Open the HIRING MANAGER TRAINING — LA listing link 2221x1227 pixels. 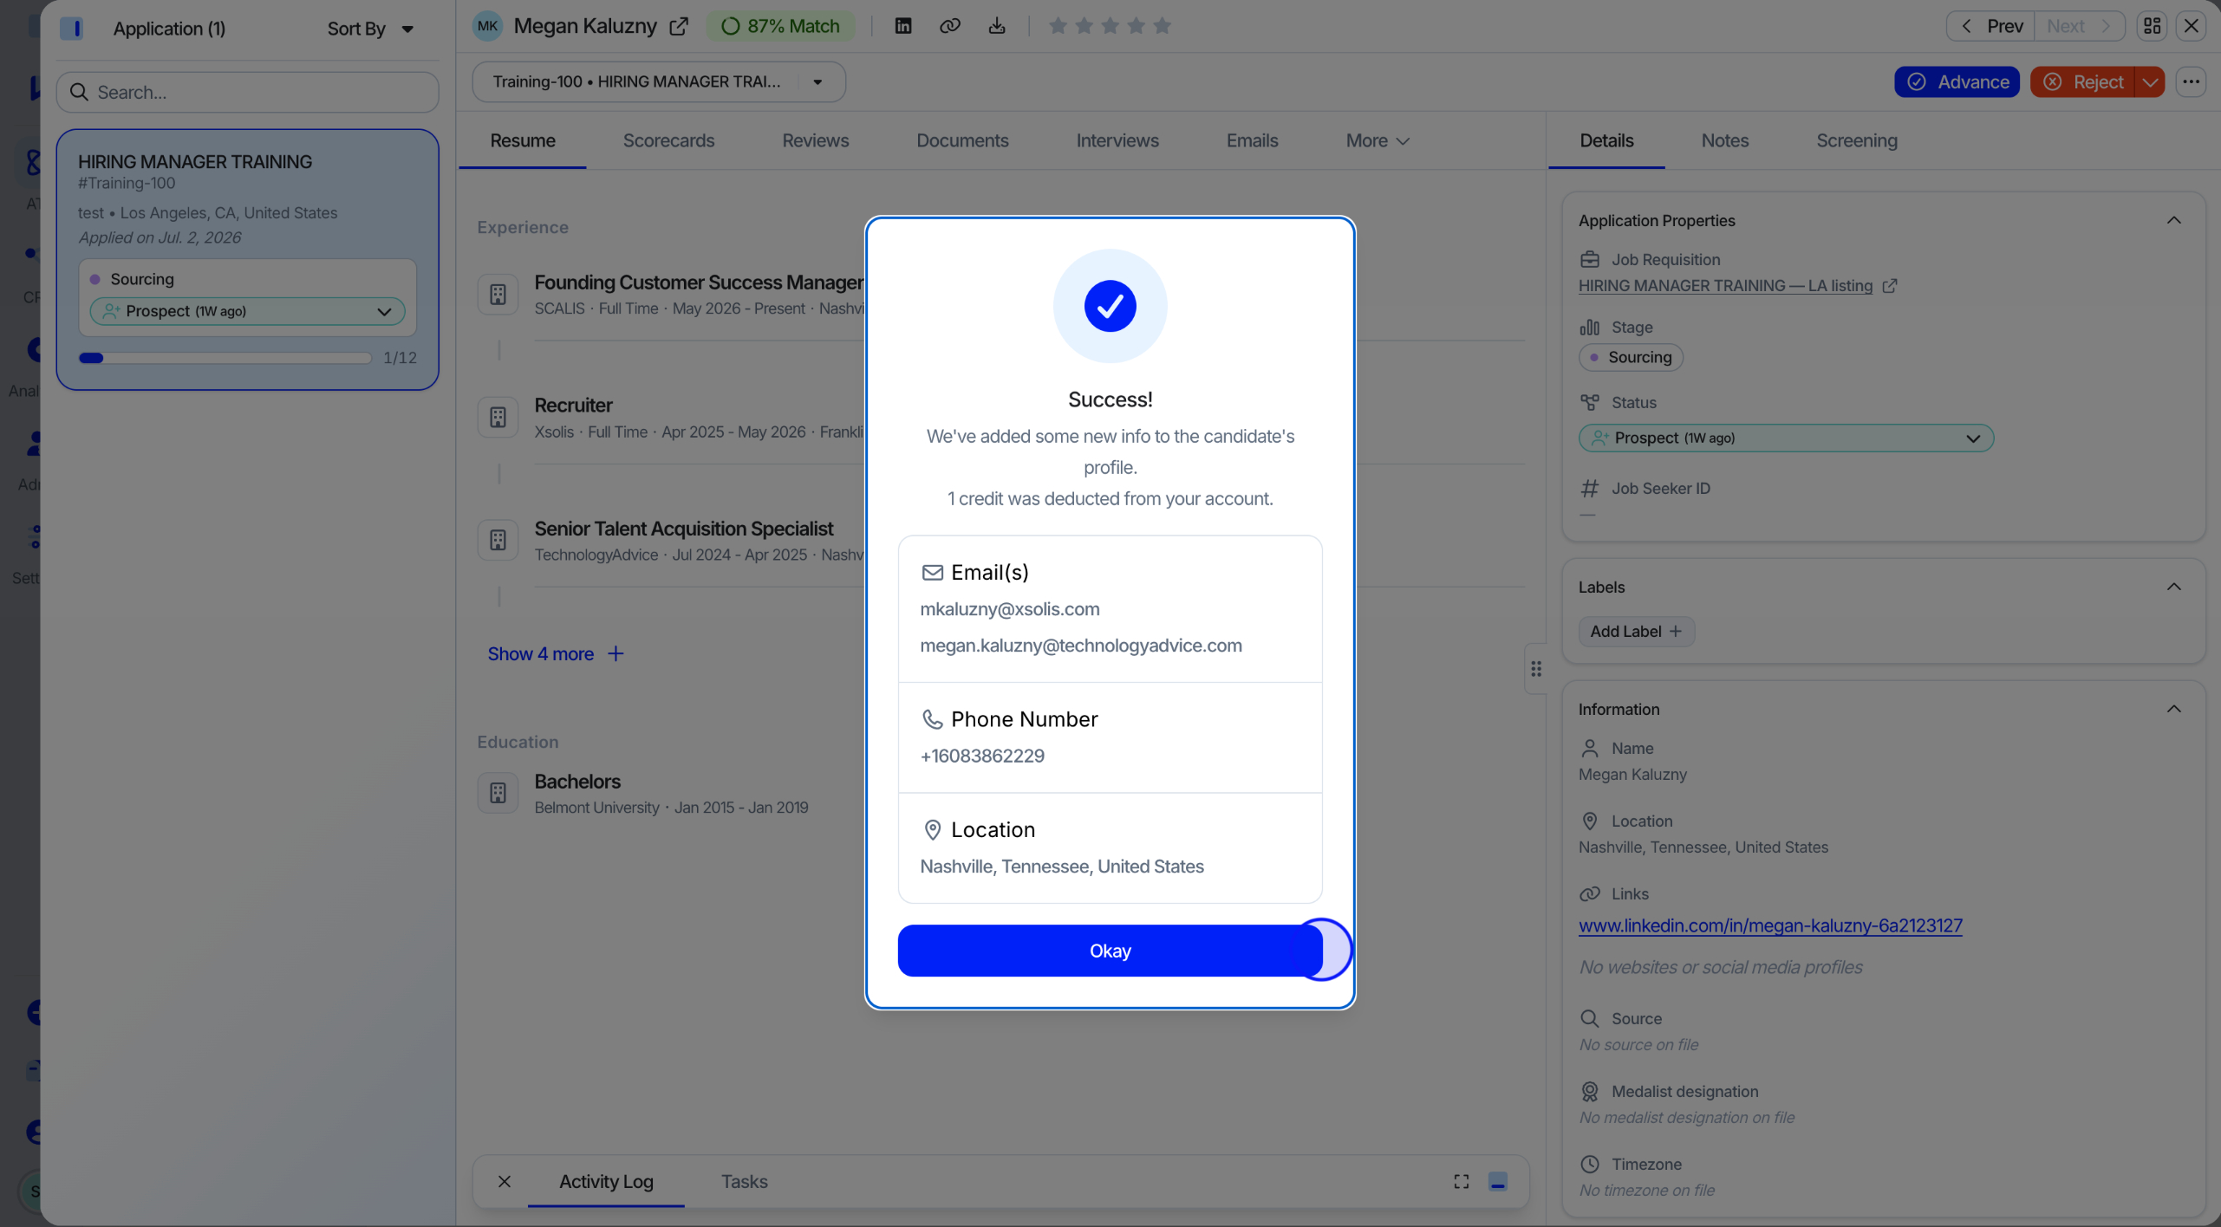tap(1725, 285)
